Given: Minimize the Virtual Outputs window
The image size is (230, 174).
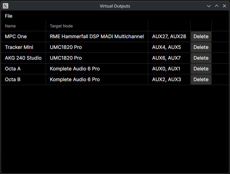Looking at the screenshot, I should point(209,6).
